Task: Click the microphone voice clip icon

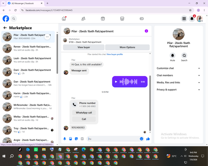Action: [64, 139]
